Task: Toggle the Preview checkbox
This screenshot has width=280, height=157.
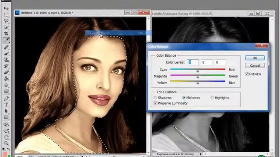Action: pyautogui.click(x=247, y=74)
